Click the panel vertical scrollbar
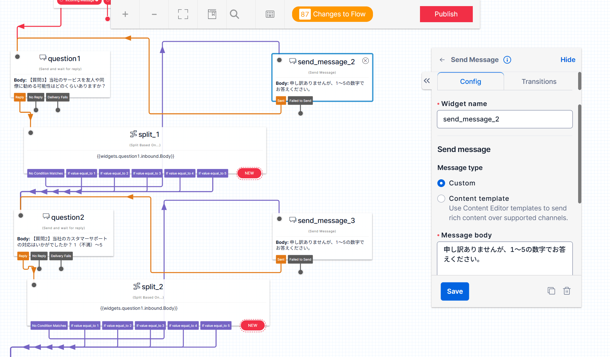 (579, 154)
